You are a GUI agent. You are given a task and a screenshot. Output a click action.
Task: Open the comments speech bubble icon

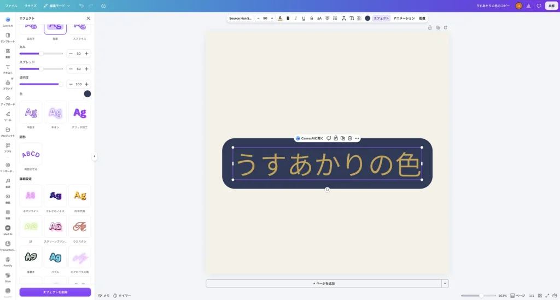click(x=539, y=5)
